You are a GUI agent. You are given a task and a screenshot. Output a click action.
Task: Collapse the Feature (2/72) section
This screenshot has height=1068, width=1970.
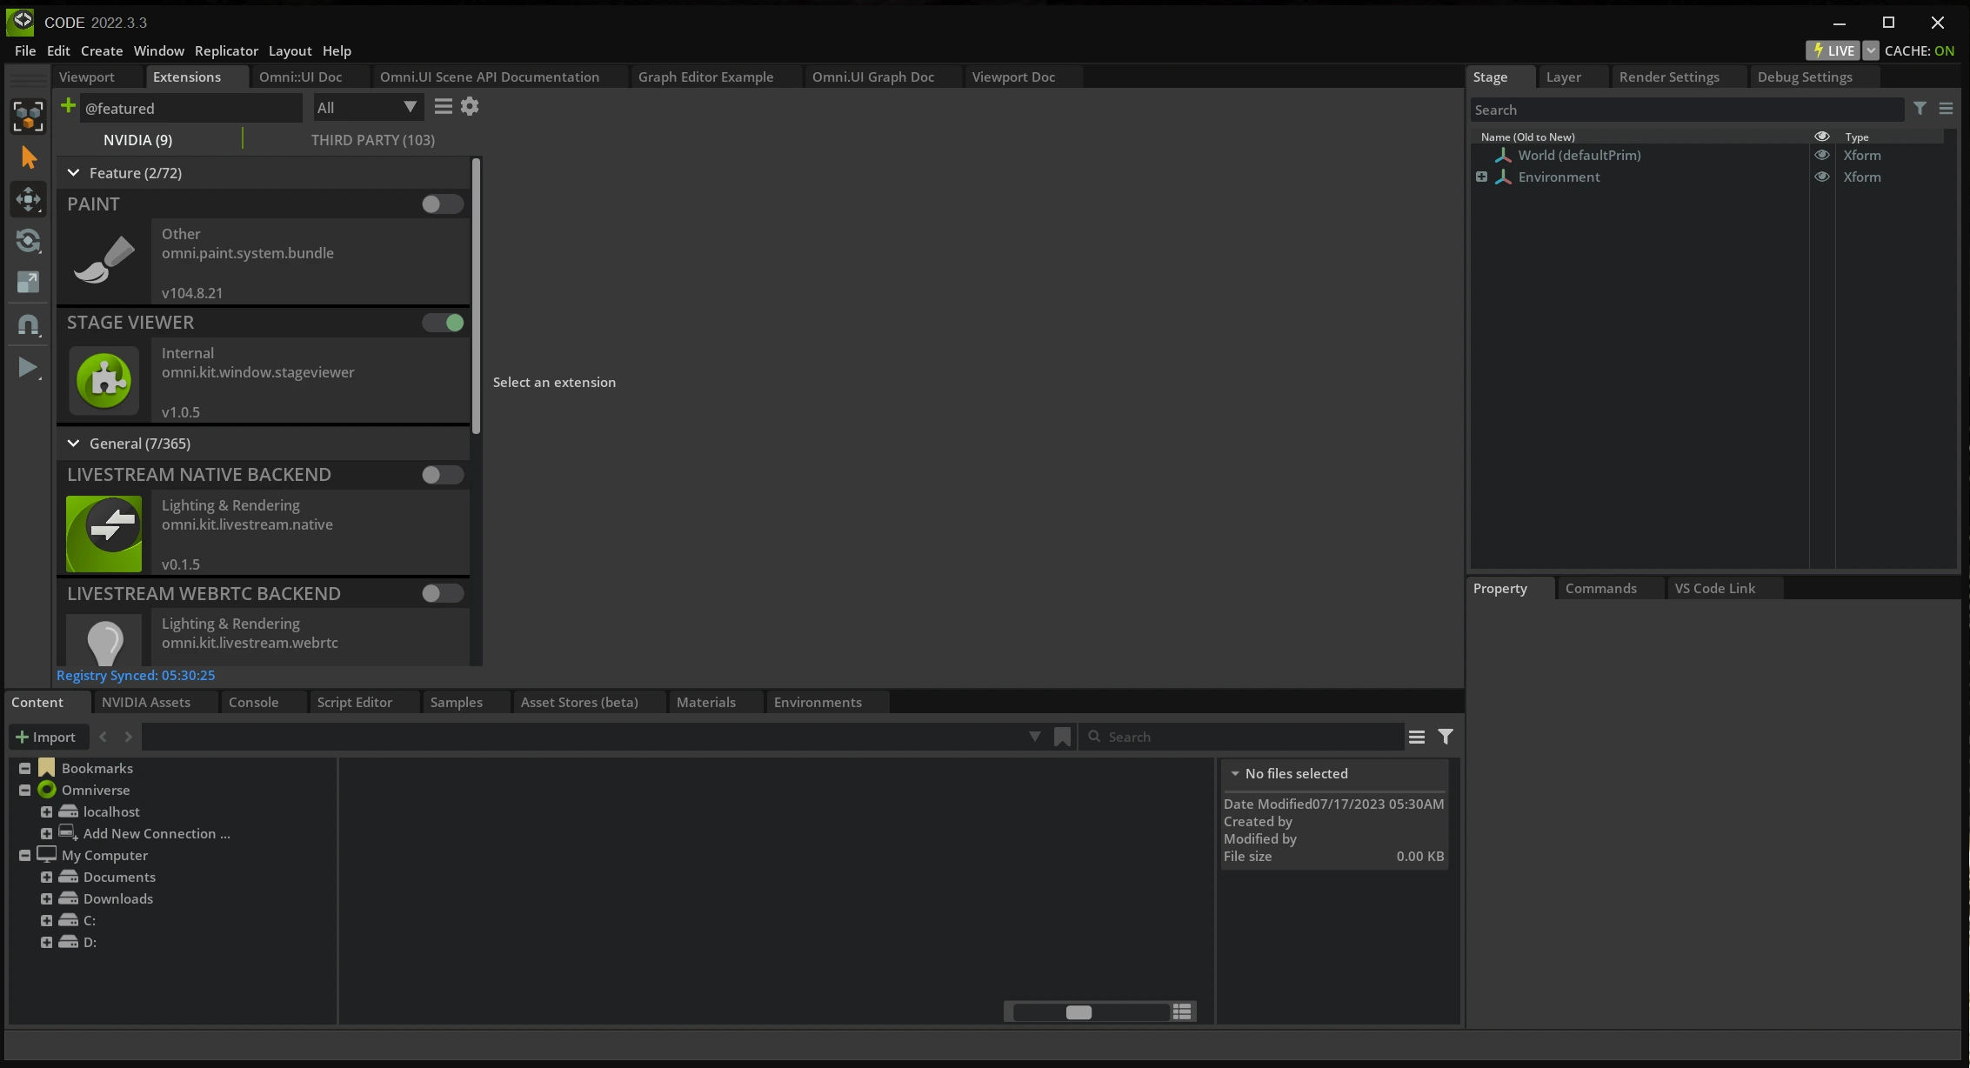pos(73,173)
